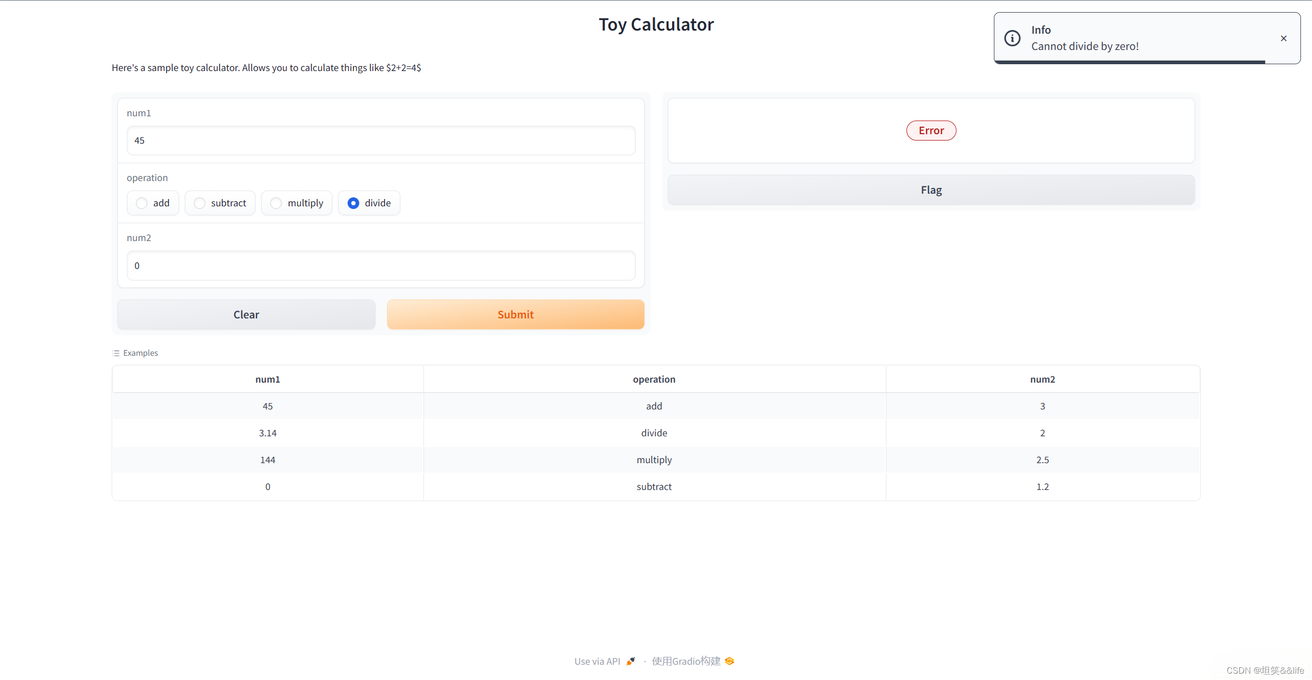
Task: Click the Toy Calculator page title
Action: (655, 24)
